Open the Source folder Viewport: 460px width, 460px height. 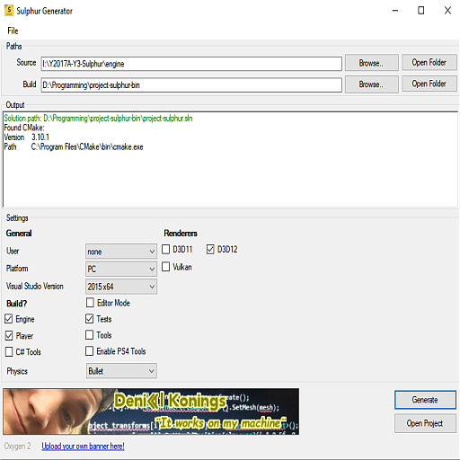coord(429,63)
